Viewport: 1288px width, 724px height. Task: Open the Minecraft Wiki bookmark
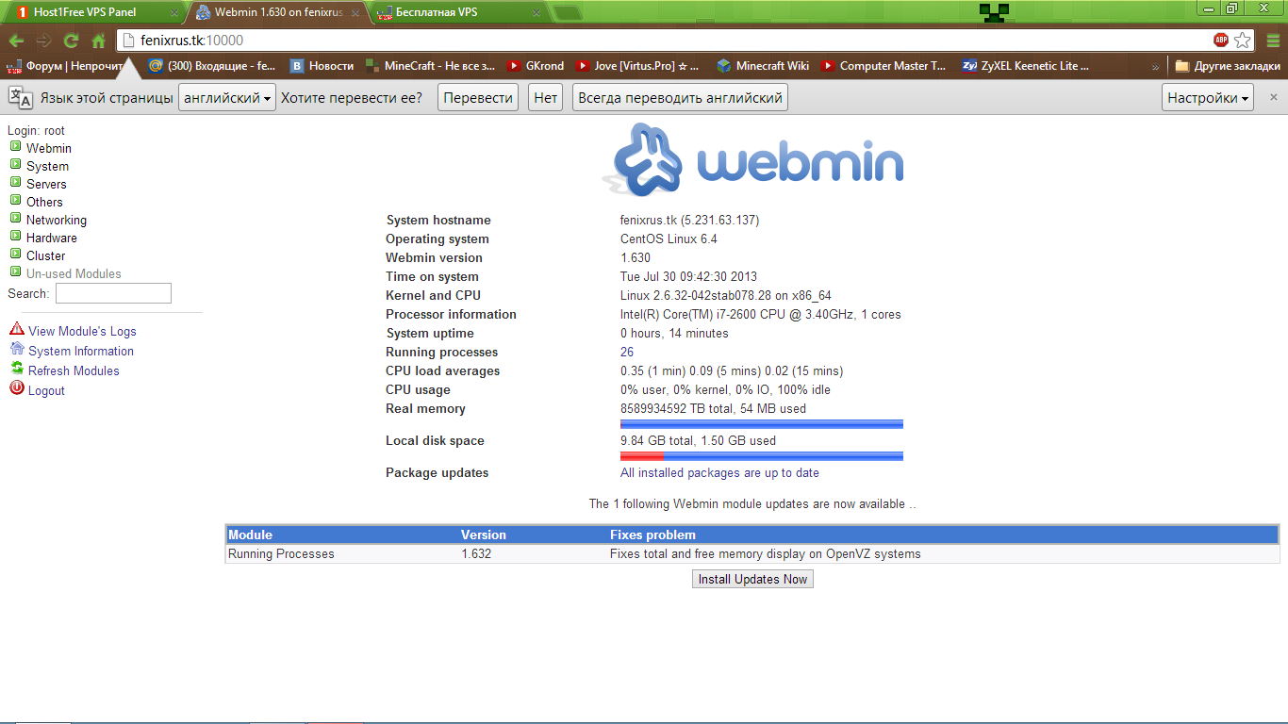[763, 66]
